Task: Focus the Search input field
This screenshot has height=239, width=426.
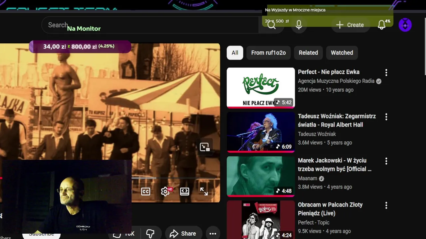Action: tap(150, 25)
